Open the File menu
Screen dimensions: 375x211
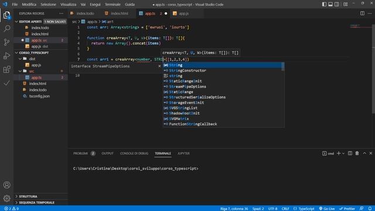tap(15, 4)
